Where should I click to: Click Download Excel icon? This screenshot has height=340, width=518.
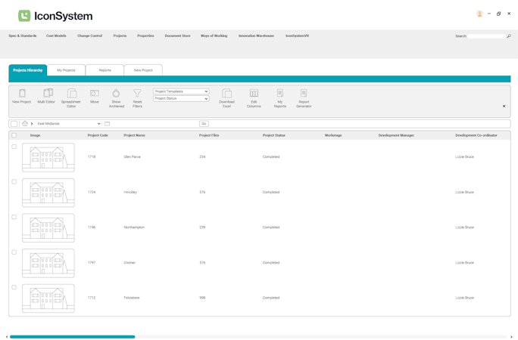pyautogui.click(x=226, y=93)
